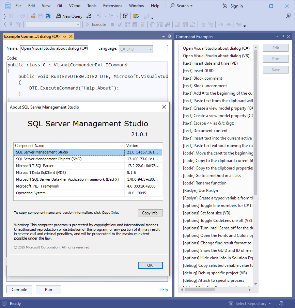Open the Search dropdown in title bar
Viewport: 295px width, 308px height.
181,6
